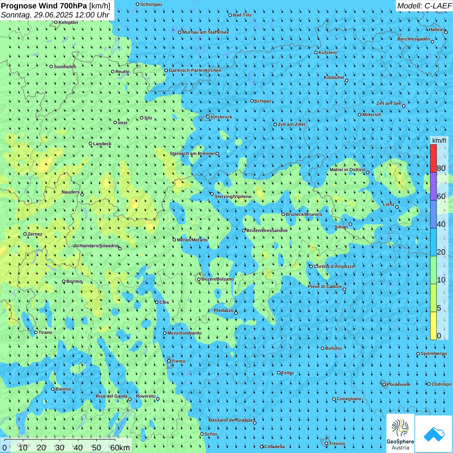
Task: Click the 'Berchtesgaden' label
Action: pos(414,39)
